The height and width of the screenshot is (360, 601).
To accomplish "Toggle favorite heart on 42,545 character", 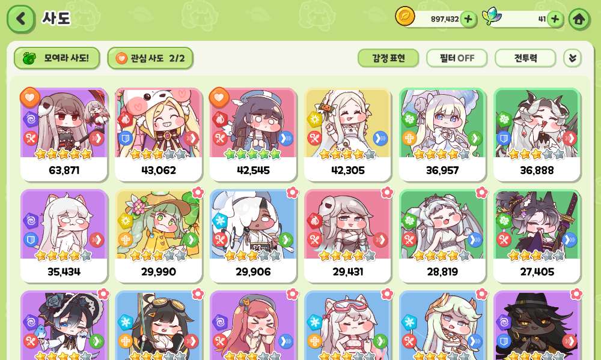I will point(219,97).
